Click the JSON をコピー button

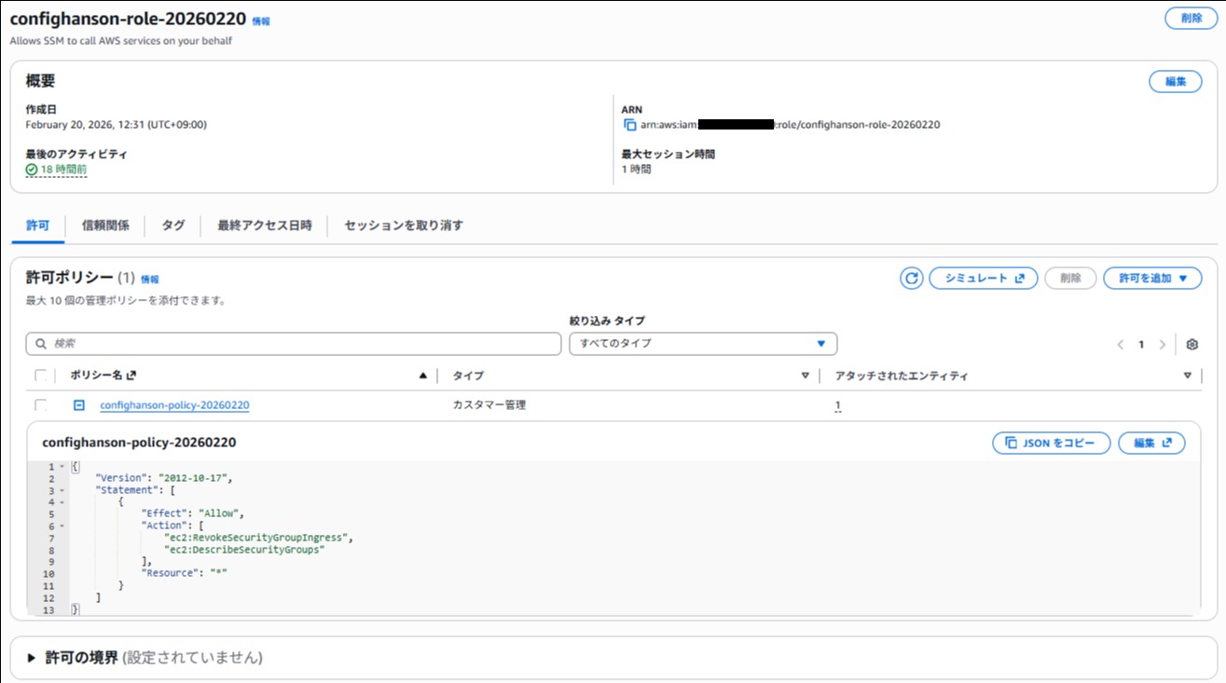[1051, 444]
